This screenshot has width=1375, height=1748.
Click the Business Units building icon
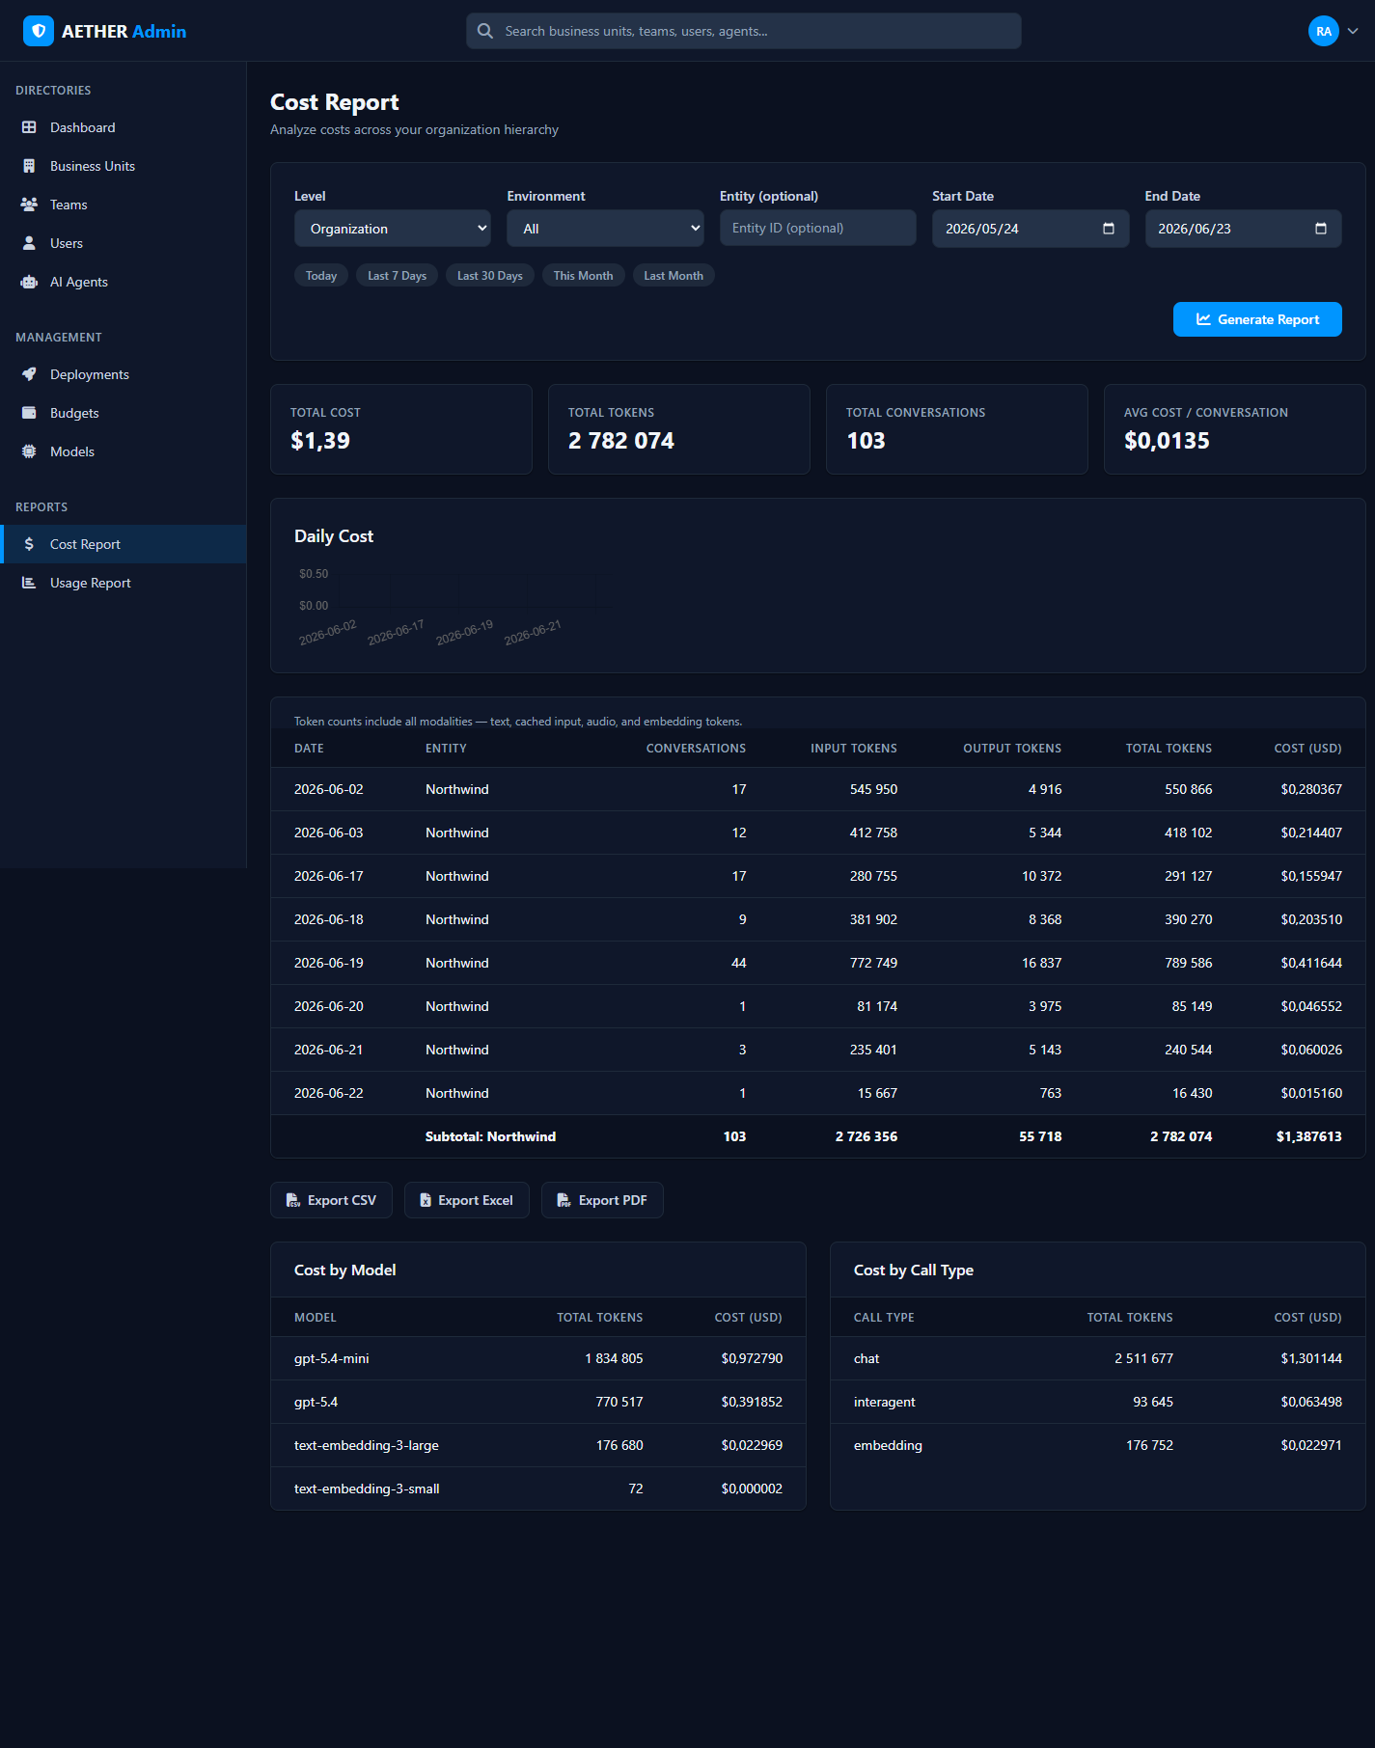pyautogui.click(x=29, y=166)
